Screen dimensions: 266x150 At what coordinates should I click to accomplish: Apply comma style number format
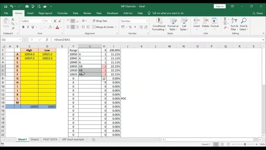click(x=135, y=27)
